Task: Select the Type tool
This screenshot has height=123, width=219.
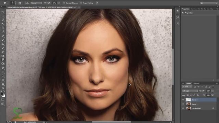Action: click(3, 72)
